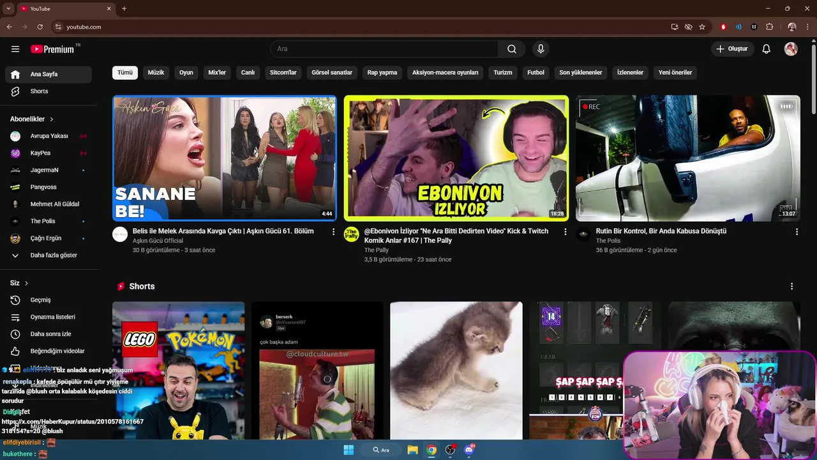Click The Pally channel avatar

[x=351, y=234]
